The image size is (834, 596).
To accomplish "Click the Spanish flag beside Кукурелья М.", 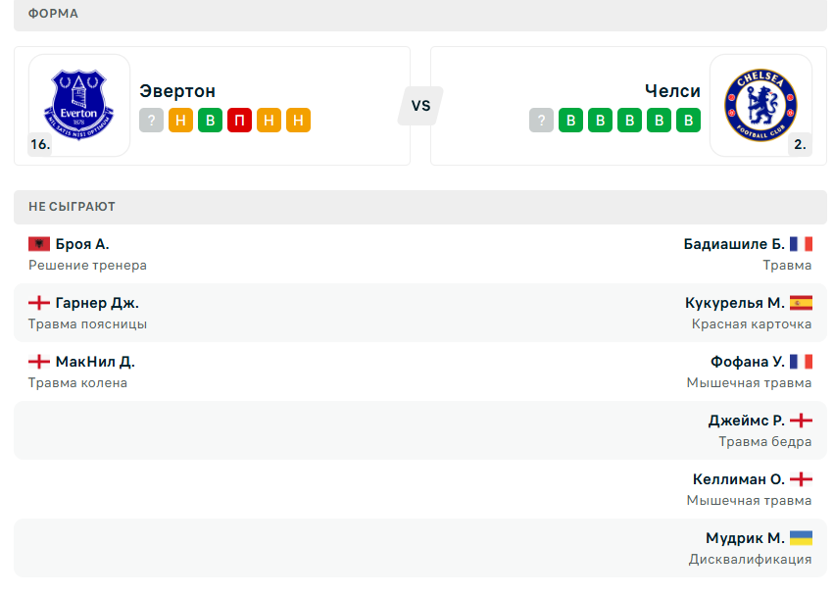I will click(801, 303).
